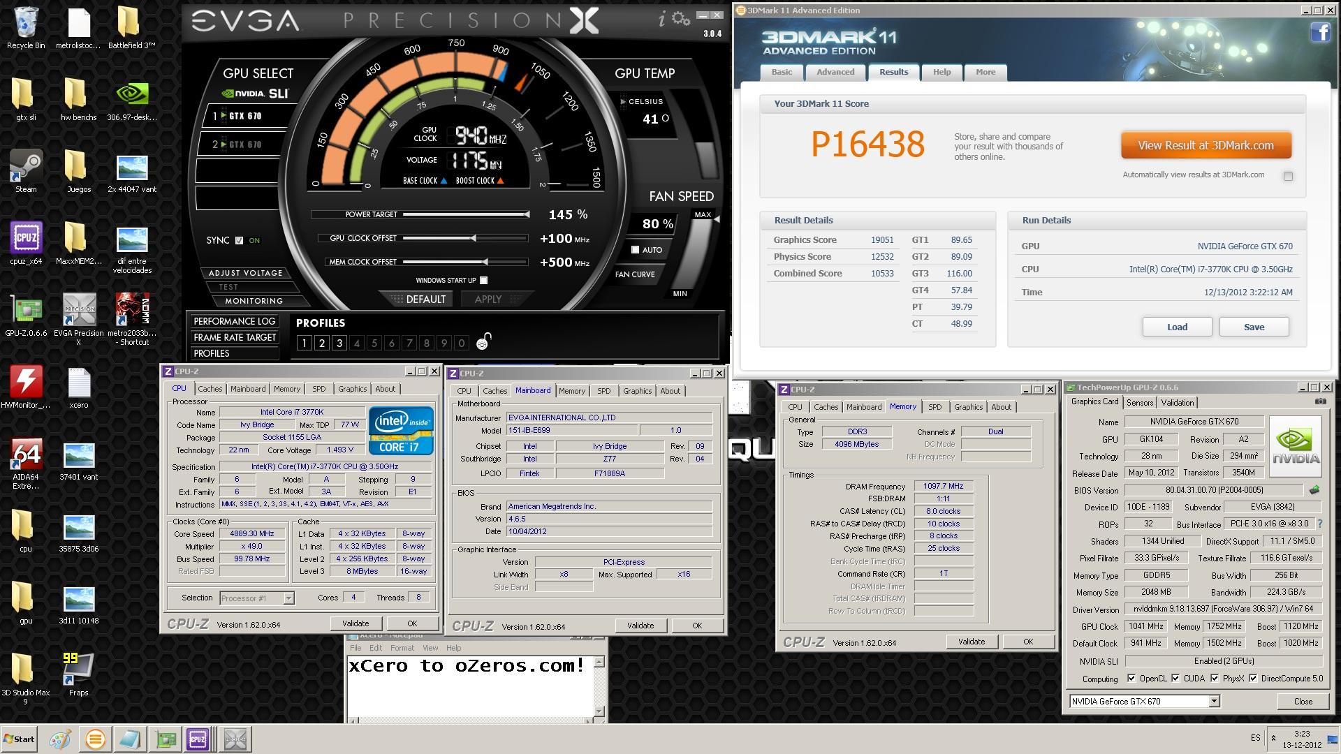Click the Bus Interface question mark in GPU-Z
The image size is (1341, 754).
(1320, 524)
